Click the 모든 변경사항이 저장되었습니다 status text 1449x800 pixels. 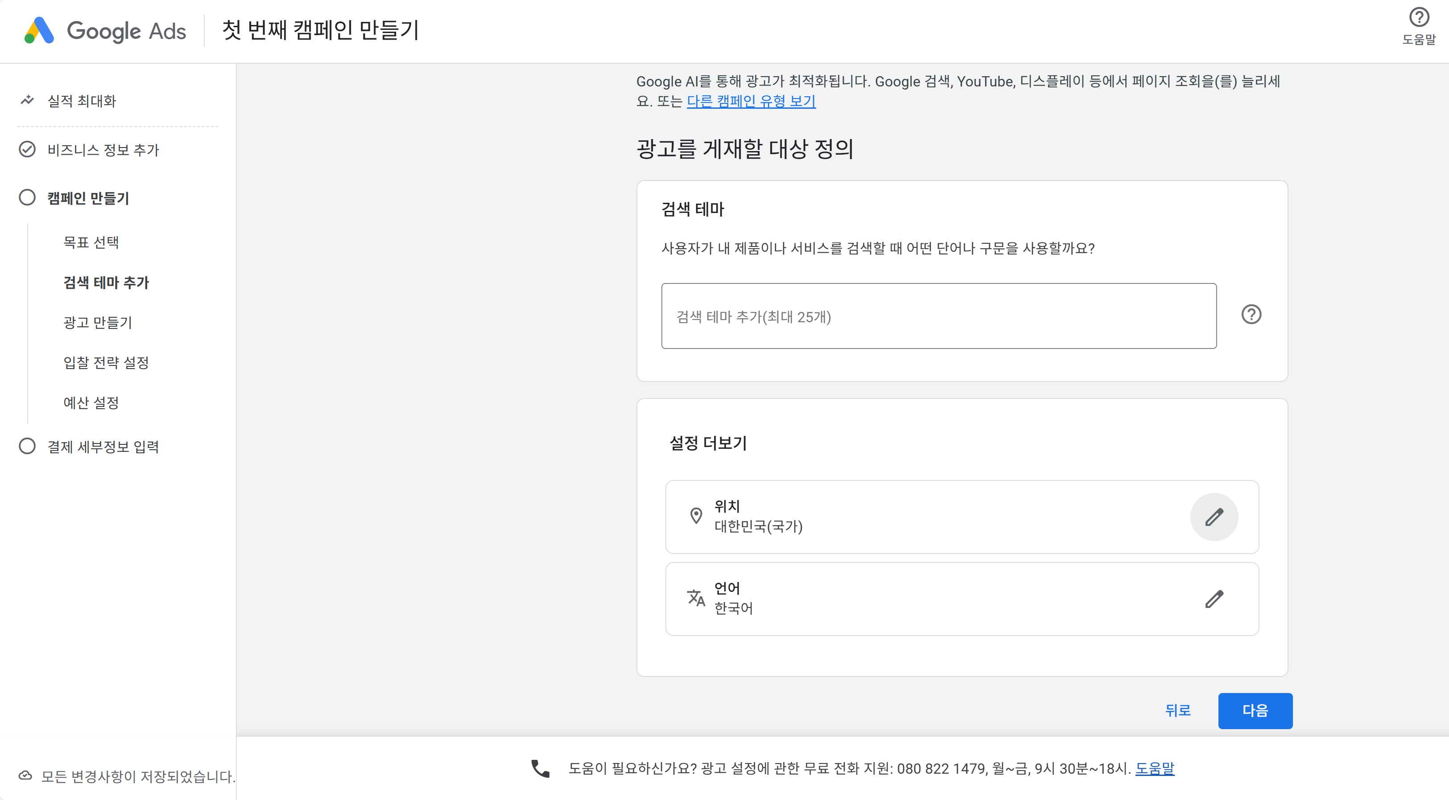138,776
